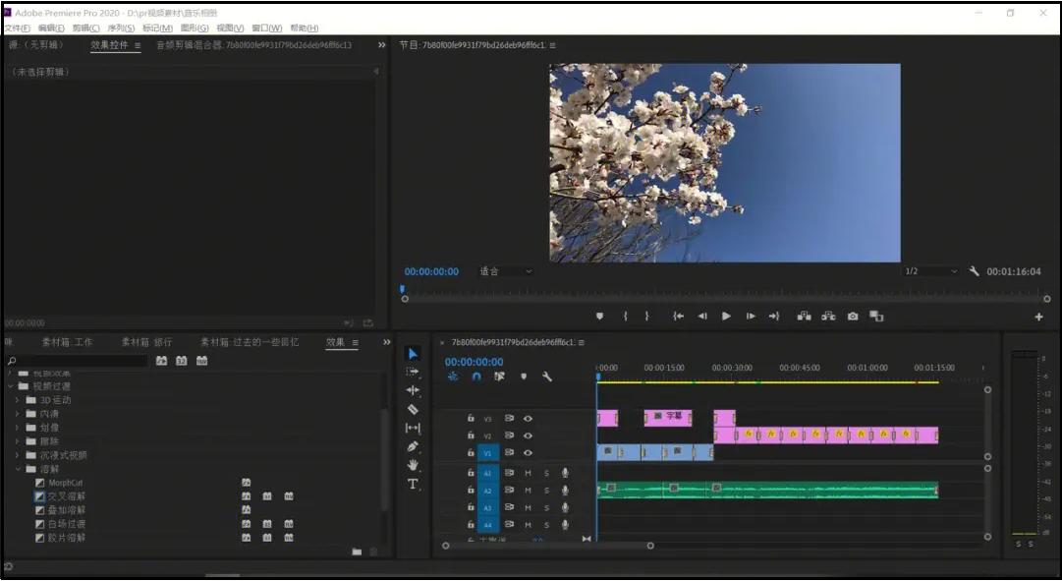Click the 字幕 clip on track V3
Screen dimensions: 1062x581
point(668,417)
